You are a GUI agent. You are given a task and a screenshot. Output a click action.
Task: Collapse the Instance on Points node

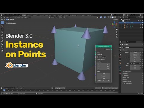97,46
